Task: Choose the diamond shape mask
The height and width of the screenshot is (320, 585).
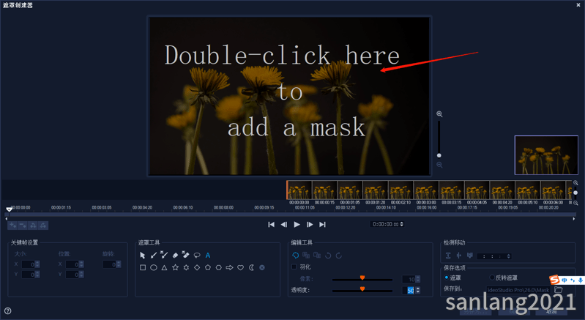Action: coord(197,267)
